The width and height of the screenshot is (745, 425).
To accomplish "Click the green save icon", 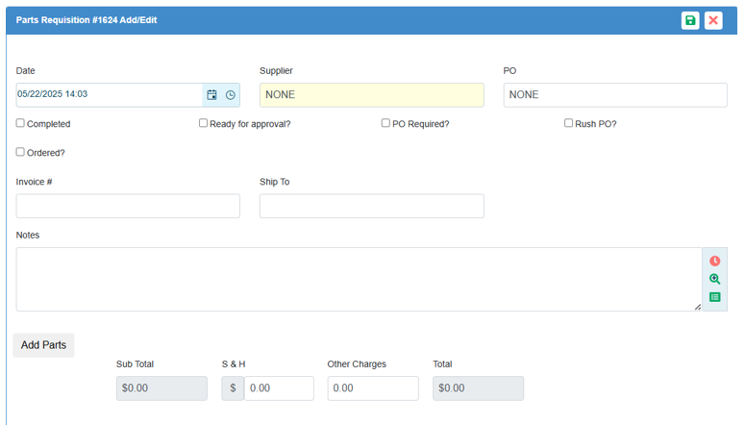I will click(690, 20).
